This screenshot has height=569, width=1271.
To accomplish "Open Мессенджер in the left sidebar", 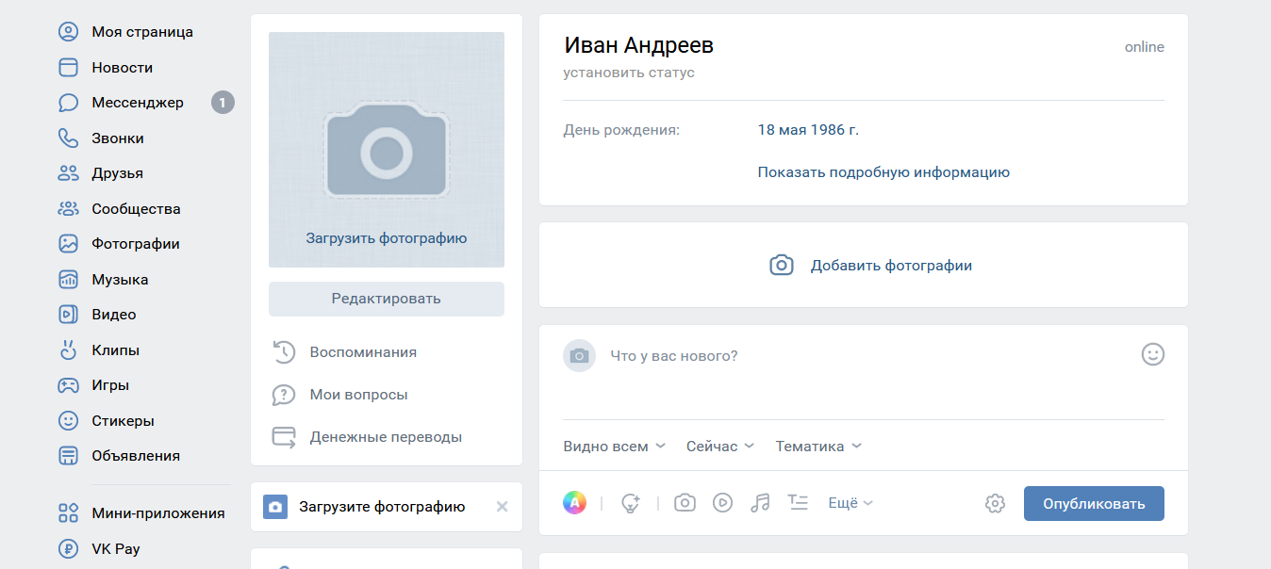I will (x=138, y=103).
